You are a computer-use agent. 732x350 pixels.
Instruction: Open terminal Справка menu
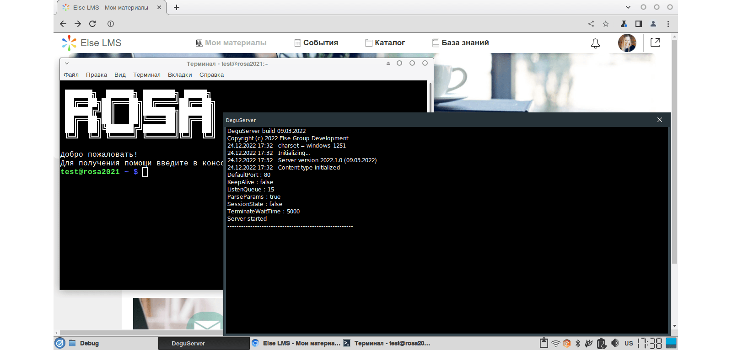(211, 75)
